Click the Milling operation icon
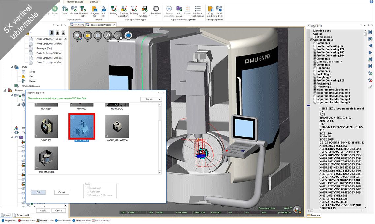Screen dimensions: 375x224 coord(114,9)
